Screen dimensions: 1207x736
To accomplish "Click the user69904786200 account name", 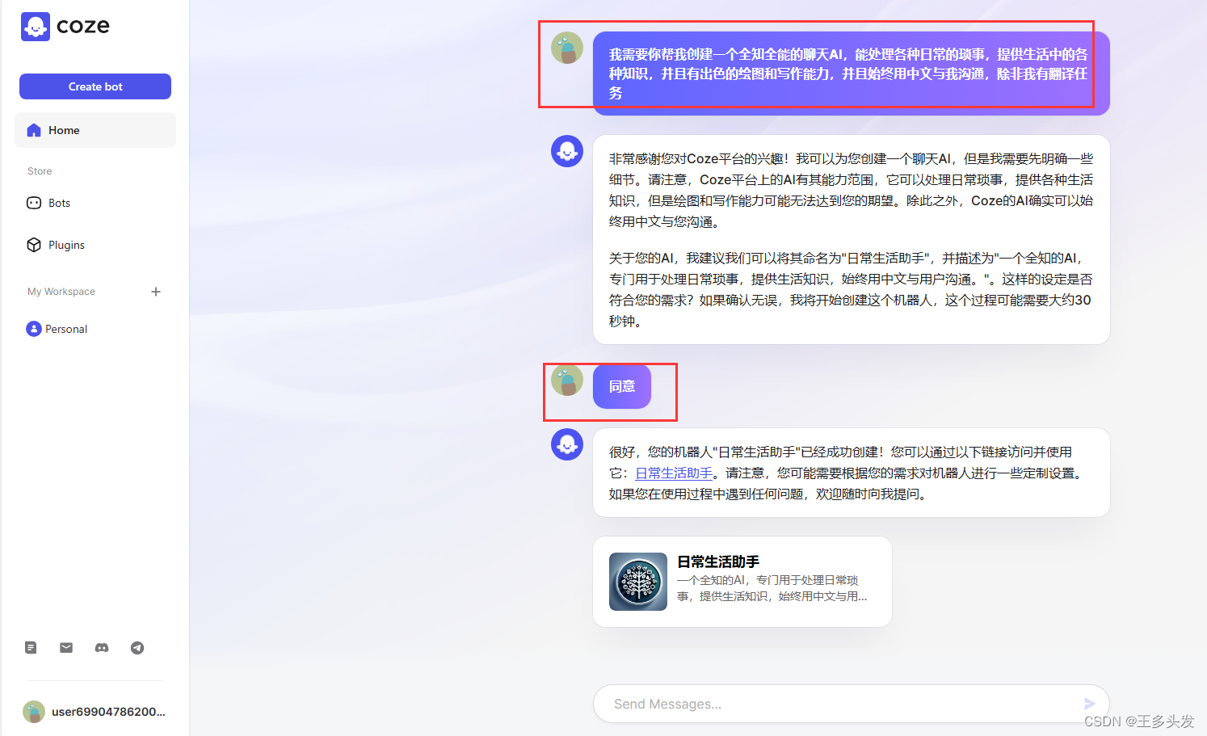I will pyautogui.click(x=108, y=712).
